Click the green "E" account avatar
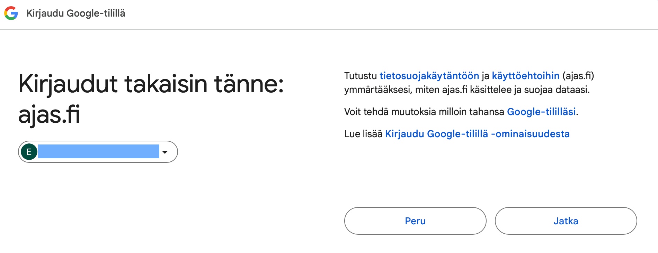This screenshot has width=658, height=253. (29, 152)
